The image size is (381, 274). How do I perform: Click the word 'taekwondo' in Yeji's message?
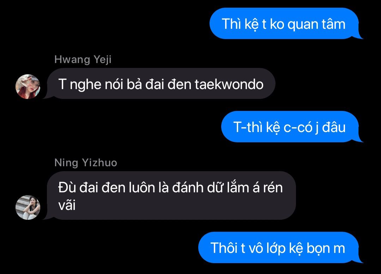(229, 84)
